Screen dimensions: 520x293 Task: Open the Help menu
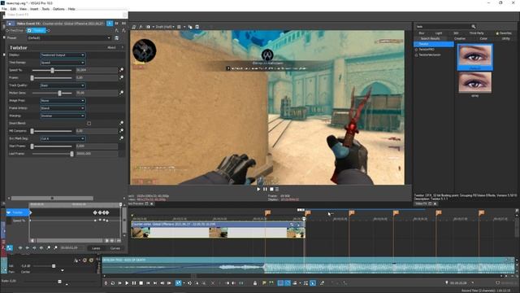pos(71,9)
